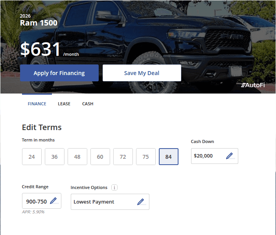276x235 pixels.
Task: Click the Credit Range label
Action: 35,187
